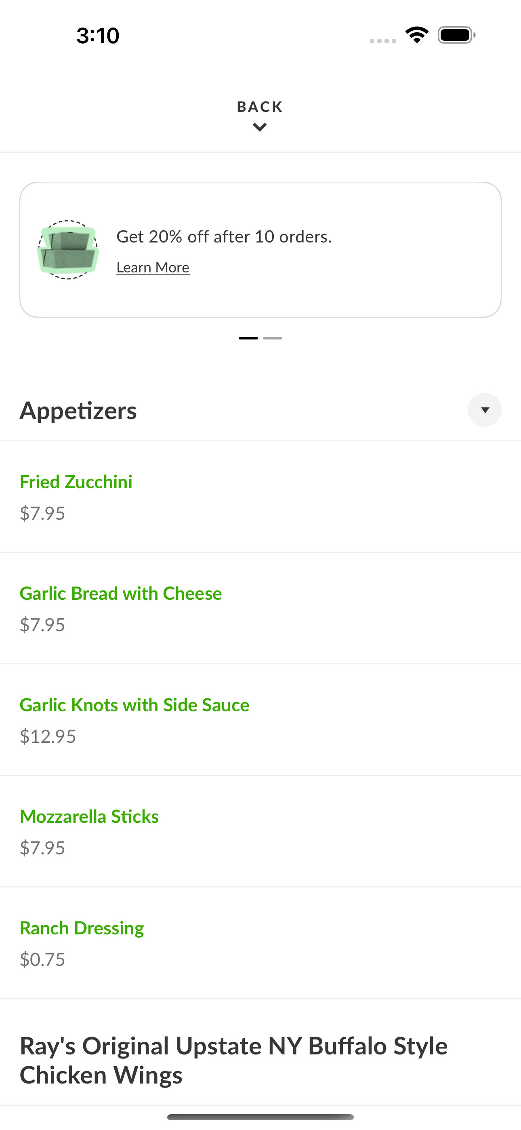Tap the $12.95 Garlic Knots price
This screenshot has height=1130, width=521.
(x=48, y=736)
